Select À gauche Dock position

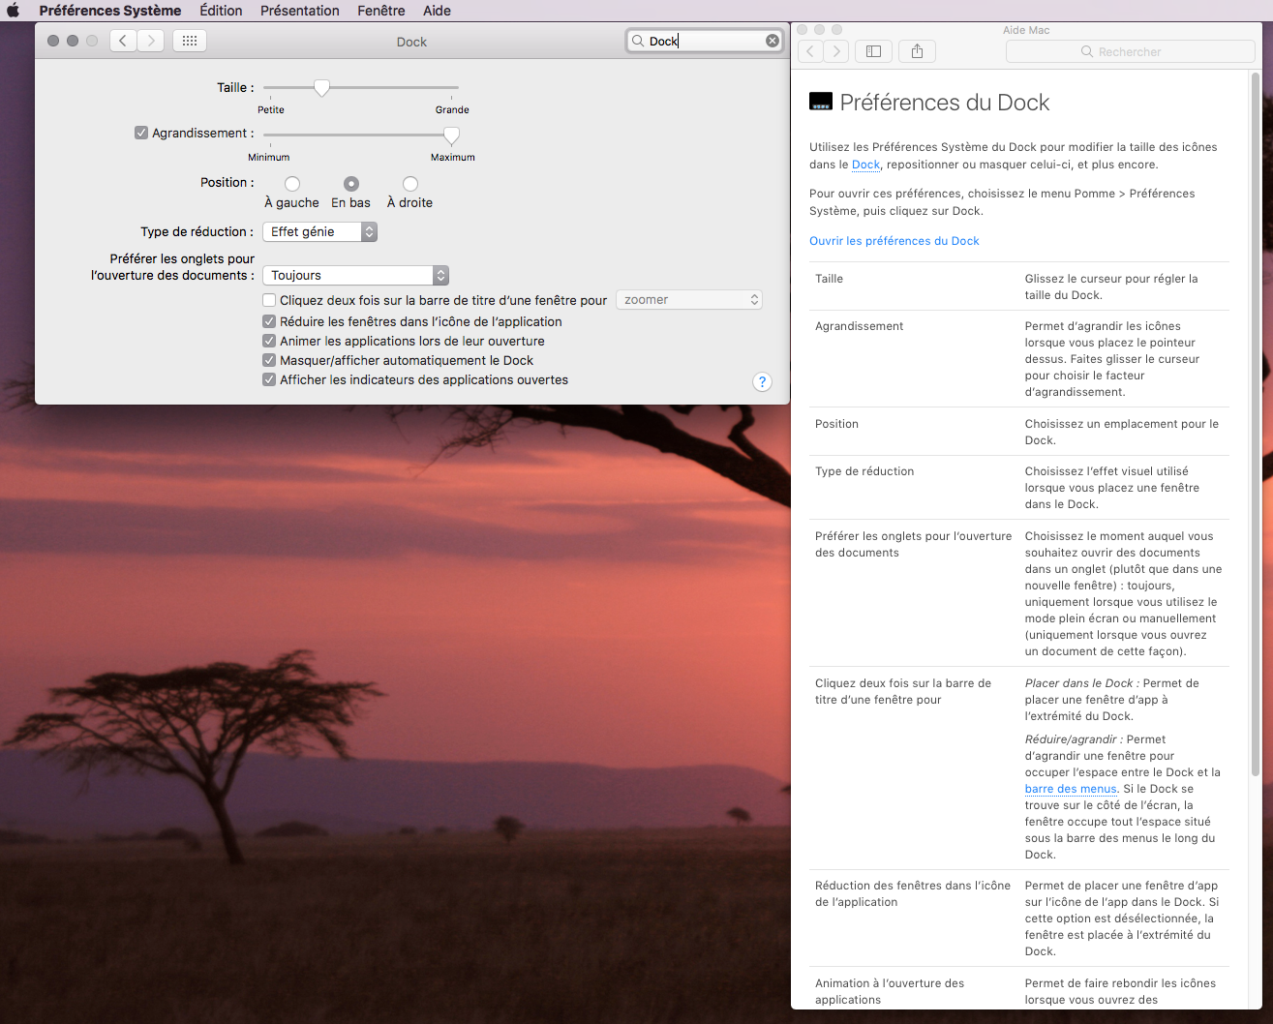(x=292, y=184)
